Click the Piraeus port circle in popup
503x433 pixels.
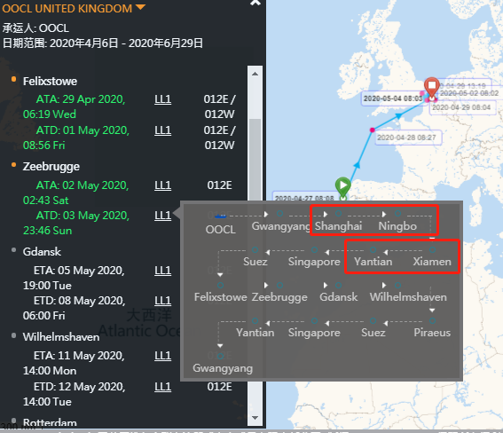pyautogui.click(x=432, y=320)
